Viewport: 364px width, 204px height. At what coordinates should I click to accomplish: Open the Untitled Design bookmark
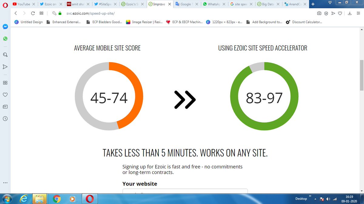tap(28, 22)
